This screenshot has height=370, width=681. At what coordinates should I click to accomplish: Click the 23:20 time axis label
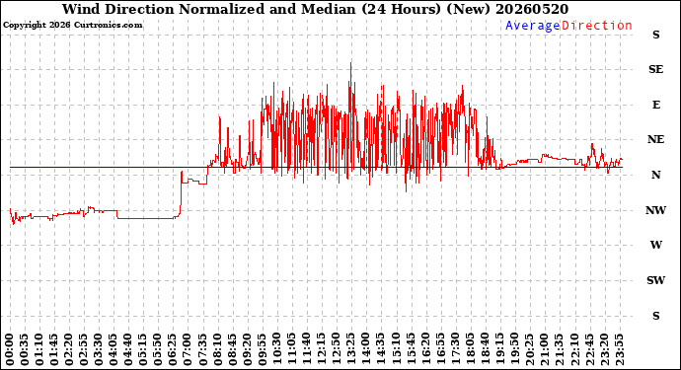[x=605, y=349]
